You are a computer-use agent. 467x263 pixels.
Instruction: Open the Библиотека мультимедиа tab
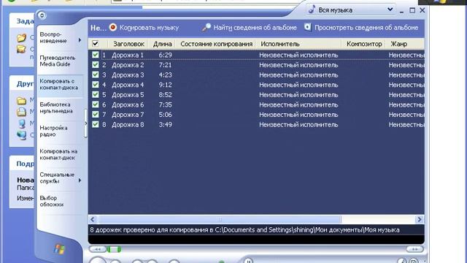pos(60,107)
